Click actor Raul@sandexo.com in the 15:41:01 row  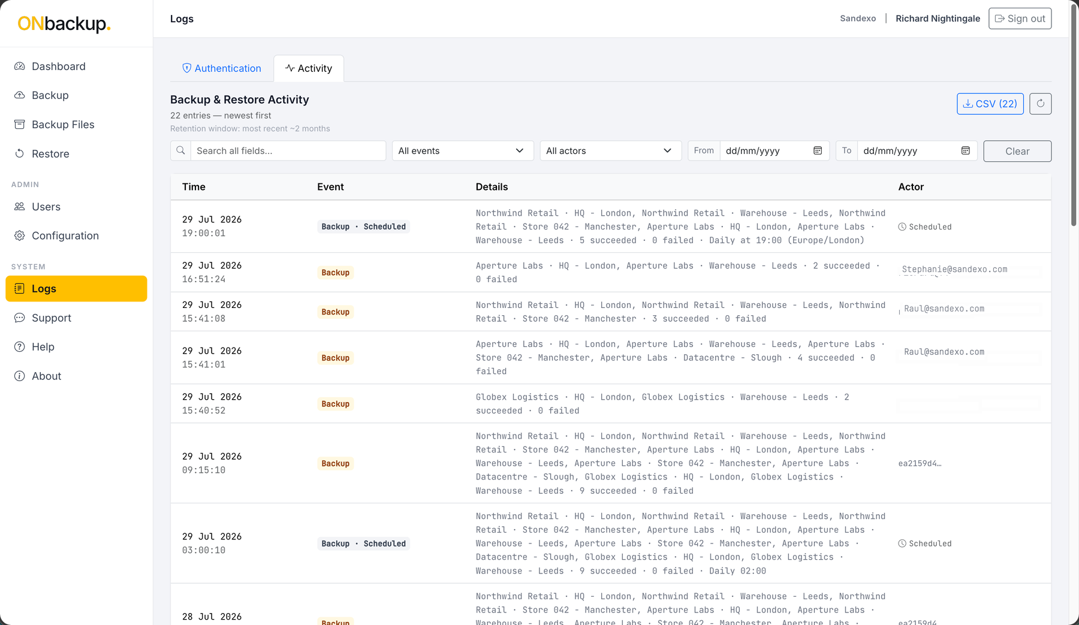pos(944,352)
